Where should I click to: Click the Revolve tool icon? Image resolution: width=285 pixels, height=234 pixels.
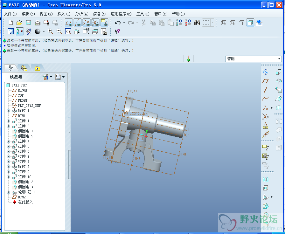pos(279,81)
